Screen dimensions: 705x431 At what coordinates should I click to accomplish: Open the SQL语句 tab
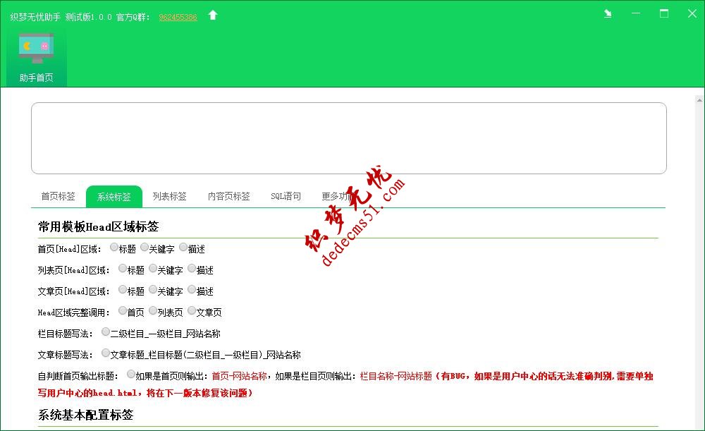285,197
